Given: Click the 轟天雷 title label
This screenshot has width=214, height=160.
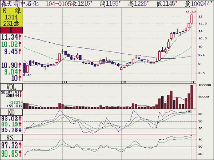Looking at the screenshot, I should point(10,4).
